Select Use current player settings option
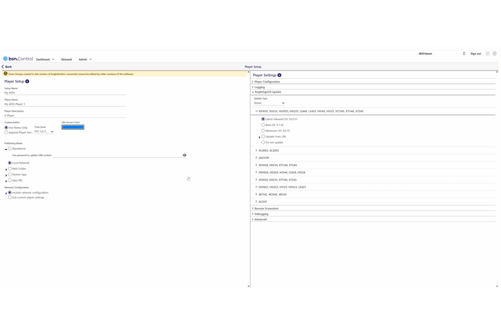This screenshot has height=334, width=501. (10, 197)
